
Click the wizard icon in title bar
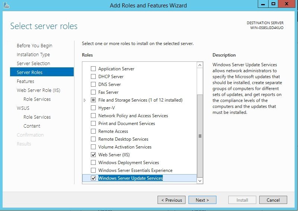tap(6, 5)
